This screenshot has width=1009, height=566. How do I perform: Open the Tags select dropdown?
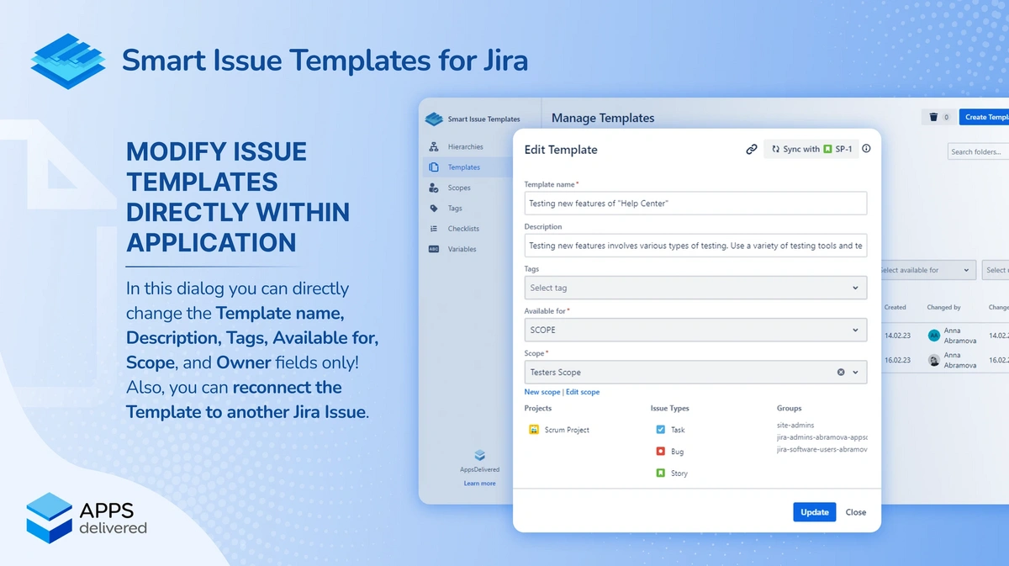click(x=695, y=288)
